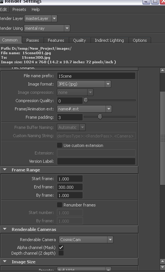Viewport: 165px width, 272px height.
Task: Open the Frame/Animation ext dropdown arrow
Action: tap(109, 109)
